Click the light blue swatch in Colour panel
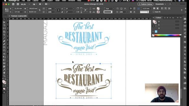 pos(156,32)
